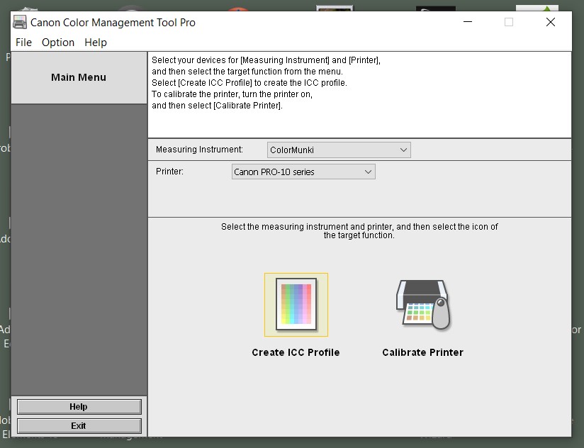
Task: Open the Option menu
Action: click(x=58, y=43)
